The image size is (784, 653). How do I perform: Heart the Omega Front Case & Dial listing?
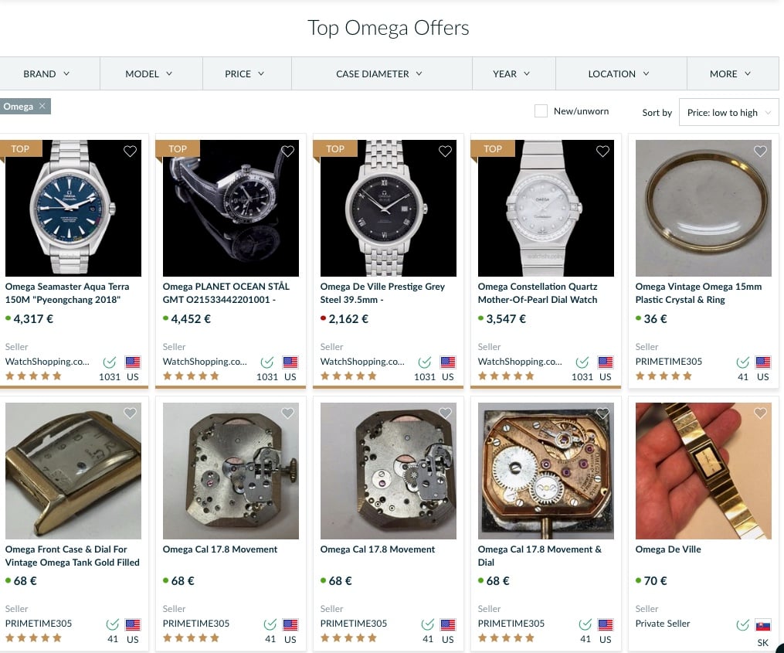coord(130,413)
